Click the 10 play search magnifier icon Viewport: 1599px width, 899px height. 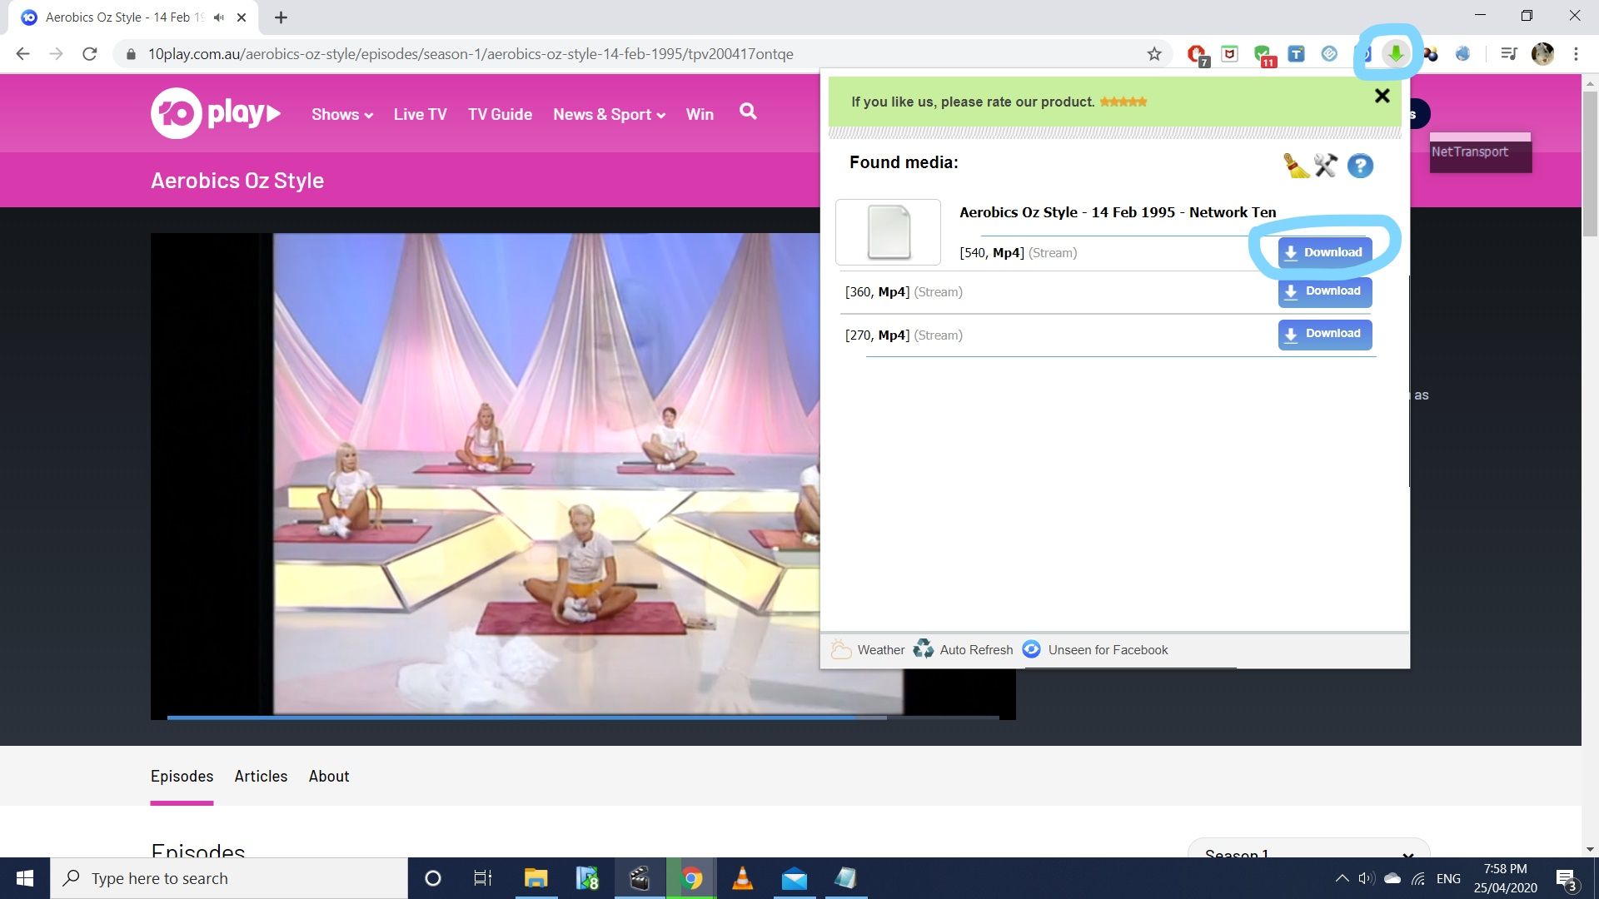pyautogui.click(x=748, y=112)
